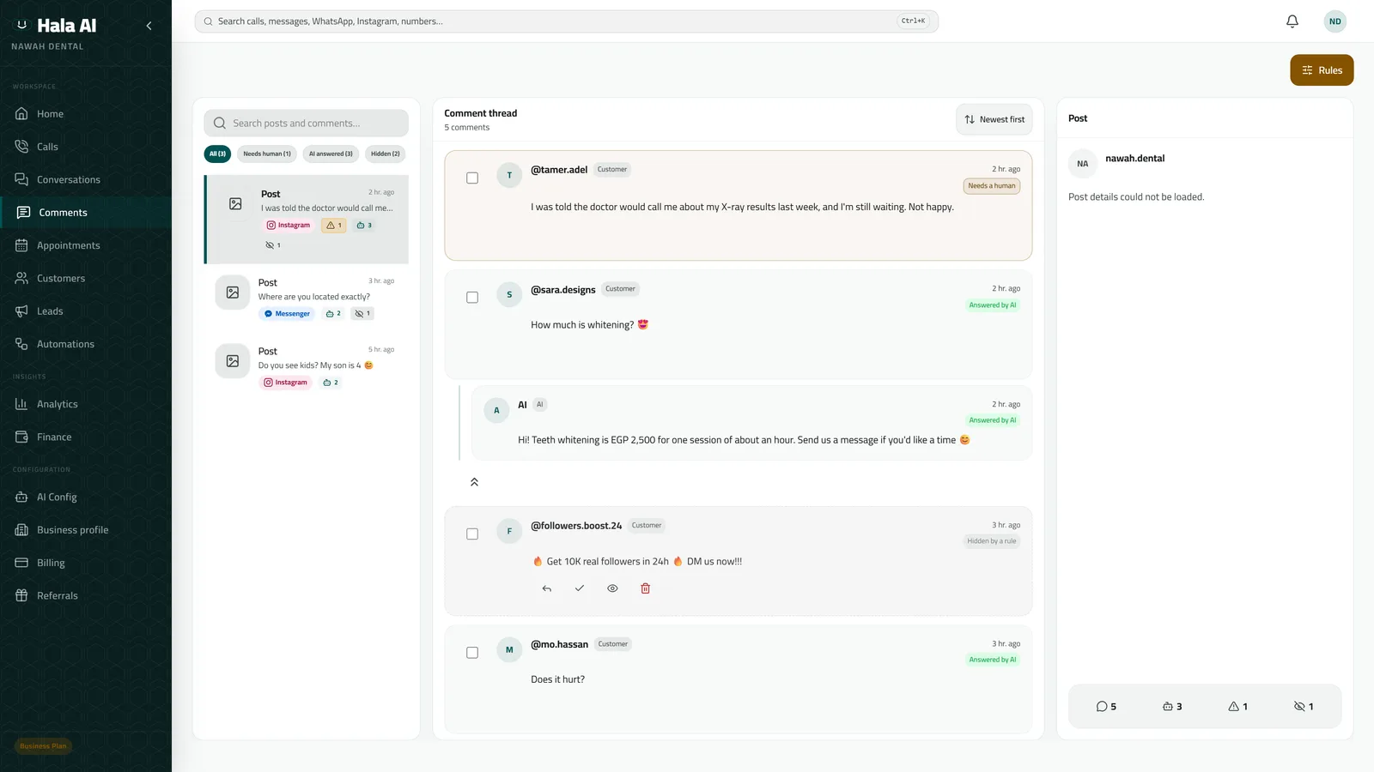
Task: Filter by All (3) tab
Action: click(217, 154)
